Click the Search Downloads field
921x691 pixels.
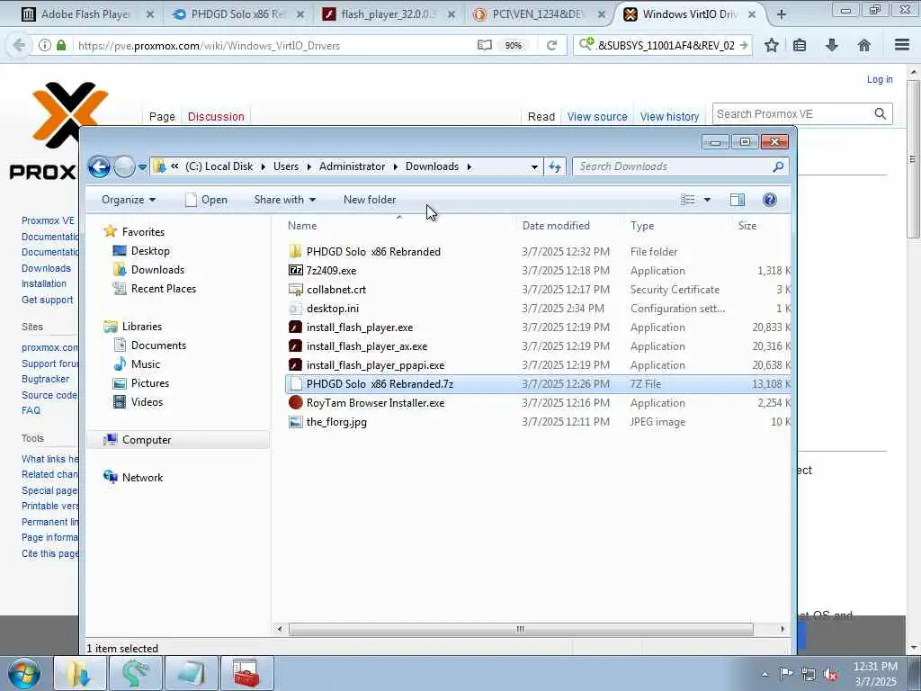pos(681,166)
